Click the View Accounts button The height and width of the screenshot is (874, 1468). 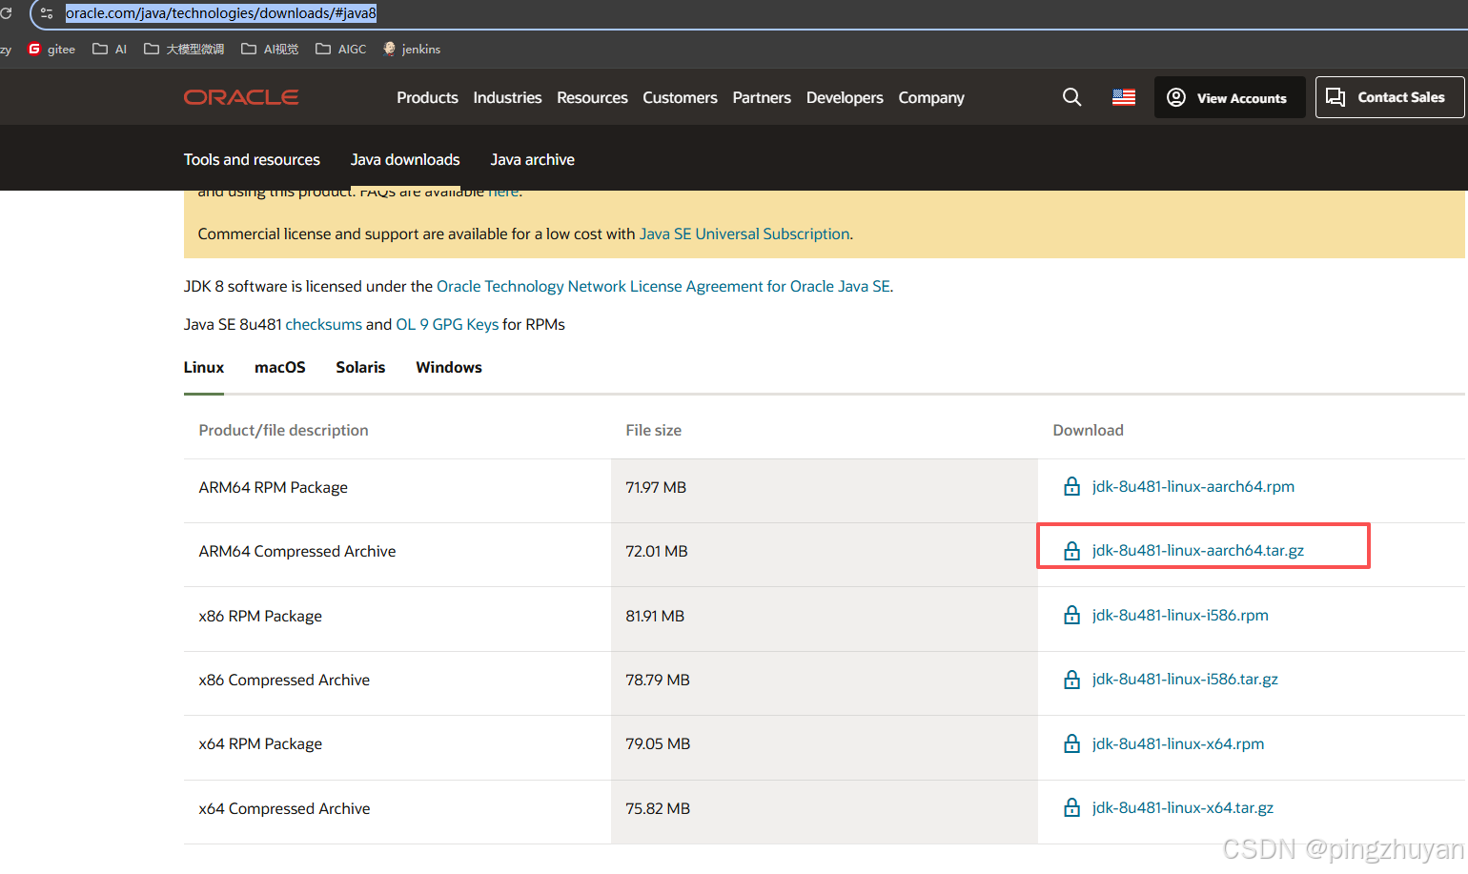[x=1230, y=97]
